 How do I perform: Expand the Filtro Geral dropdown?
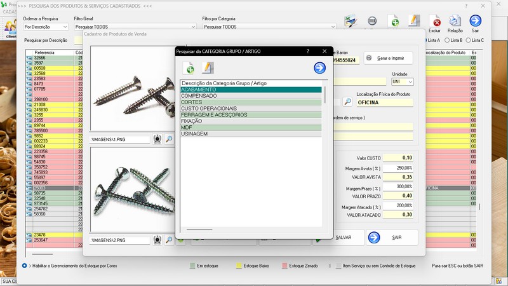[194, 27]
